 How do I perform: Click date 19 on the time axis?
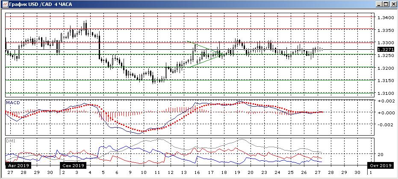(x=237, y=173)
